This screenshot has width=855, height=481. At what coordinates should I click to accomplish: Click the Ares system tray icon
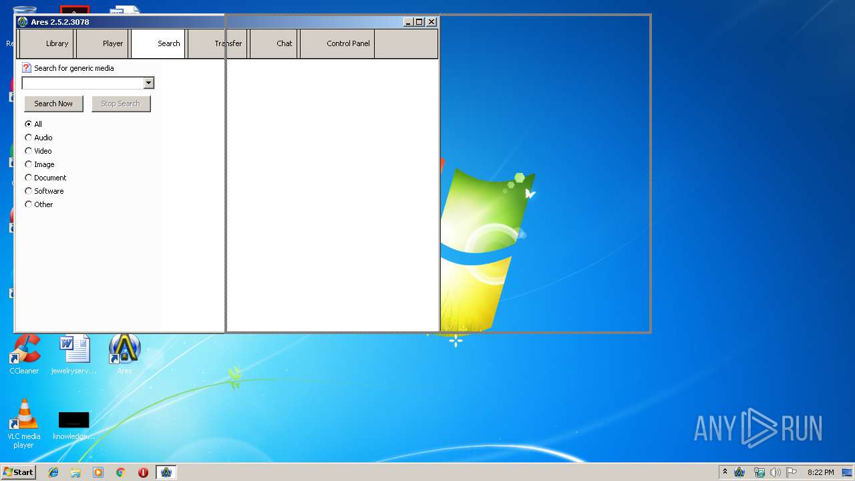tap(739, 472)
